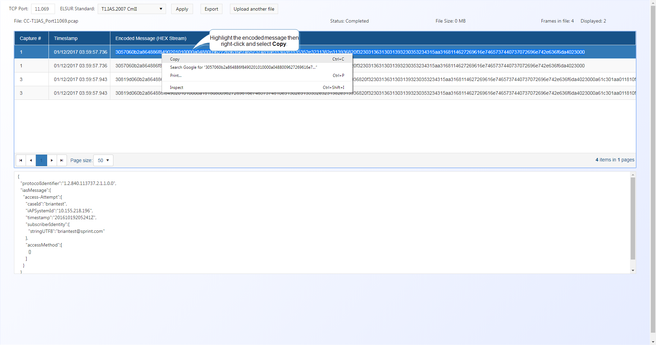Click the Timestamp column header
656x345 pixels.
click(x=66, y=38)
